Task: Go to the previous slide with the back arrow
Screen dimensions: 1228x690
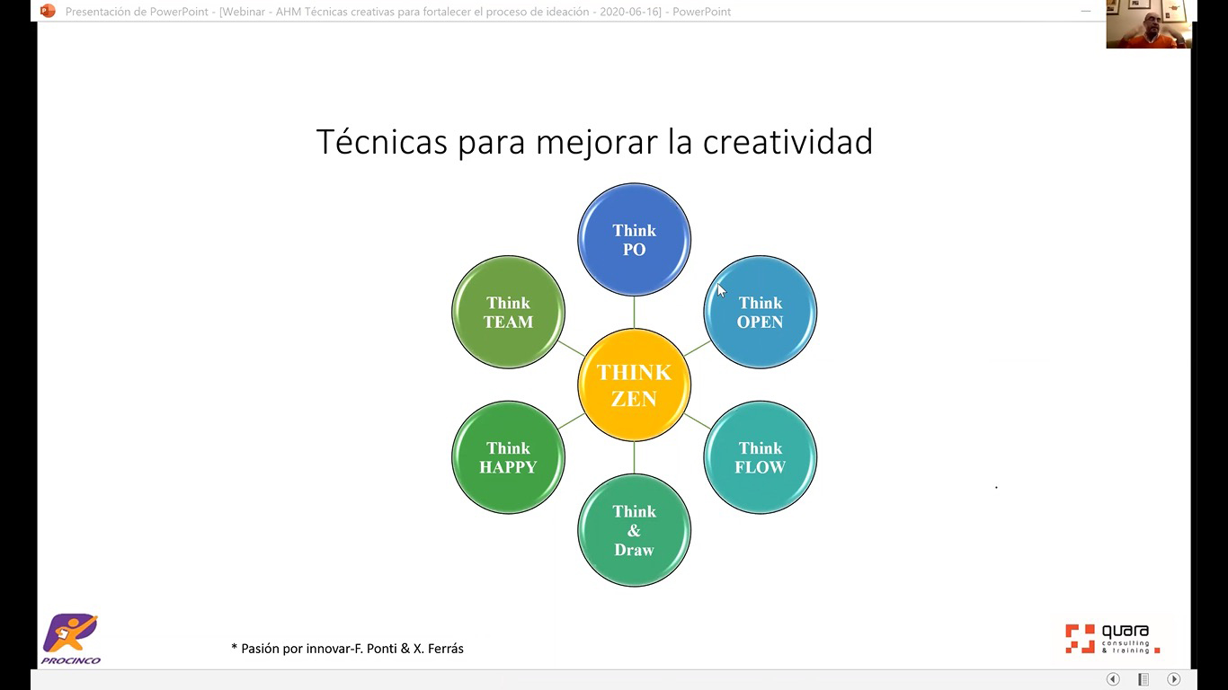Action: [x=1113, y=679]
